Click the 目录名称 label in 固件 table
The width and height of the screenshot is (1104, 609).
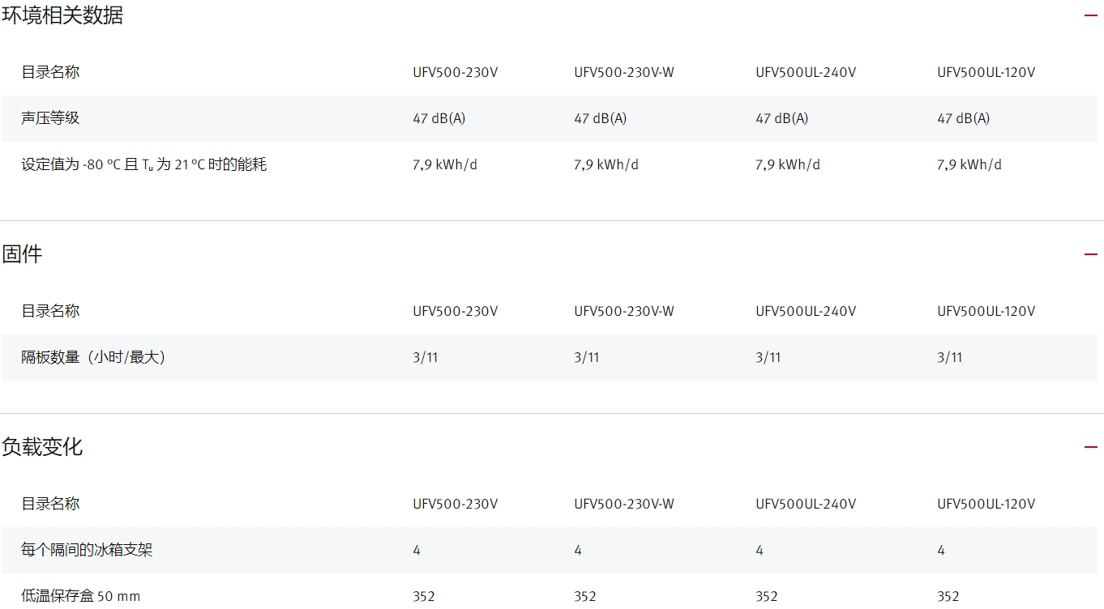pyautogui.click(x=50, y=311)
